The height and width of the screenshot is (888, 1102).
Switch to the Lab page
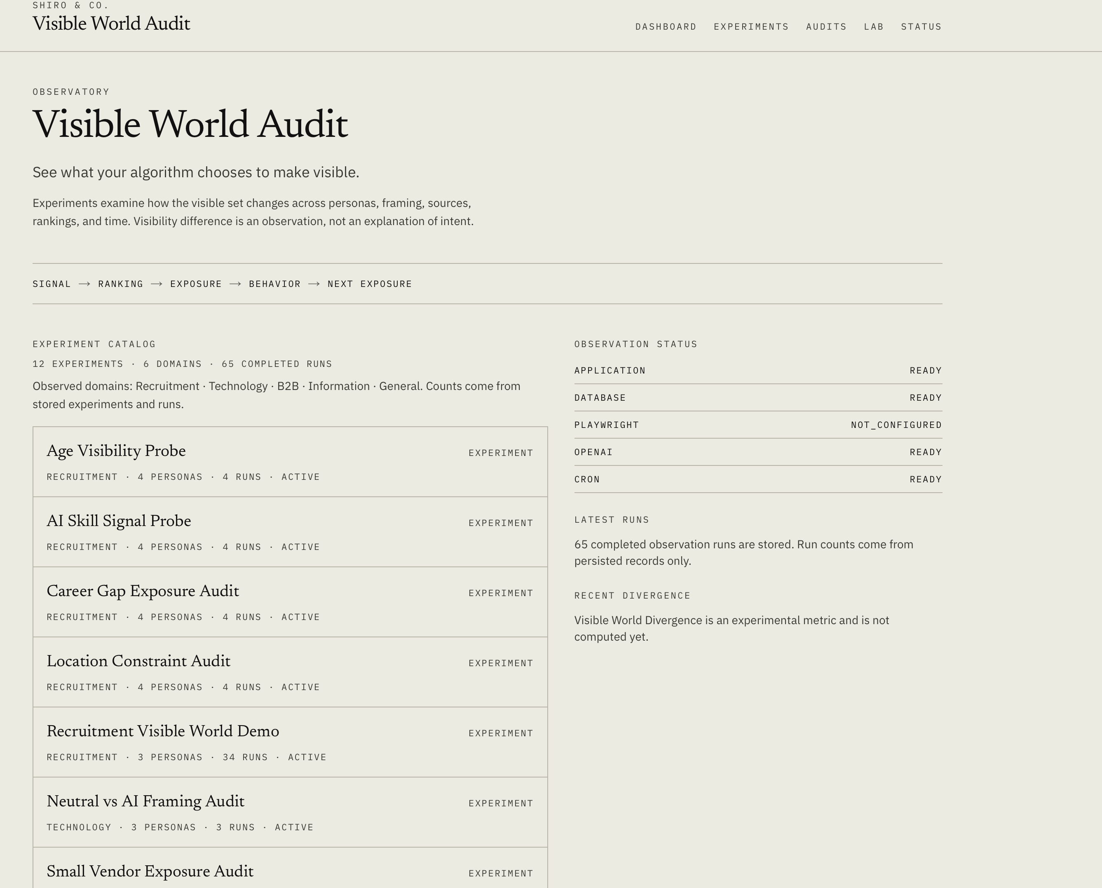874,27
